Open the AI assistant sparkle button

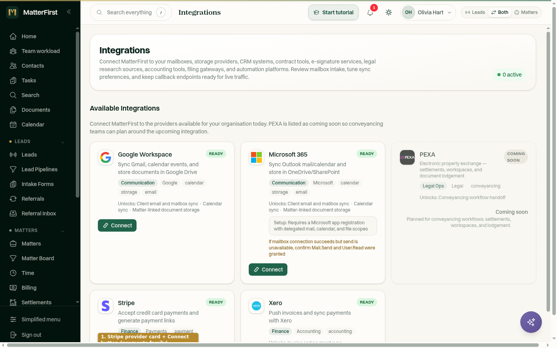[531, 322]
